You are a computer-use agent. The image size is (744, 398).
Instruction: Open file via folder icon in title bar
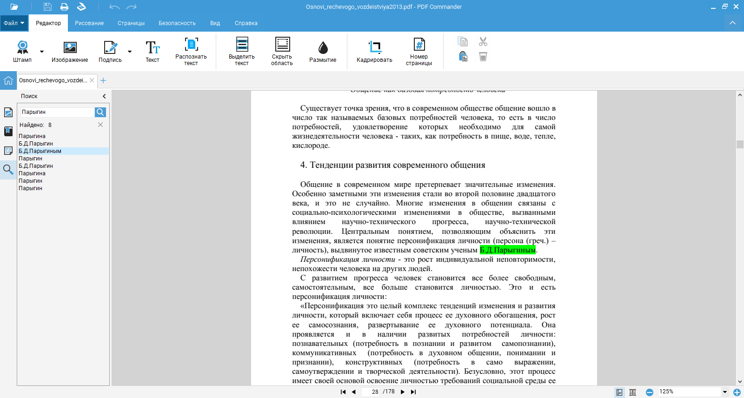coord(14,7)
